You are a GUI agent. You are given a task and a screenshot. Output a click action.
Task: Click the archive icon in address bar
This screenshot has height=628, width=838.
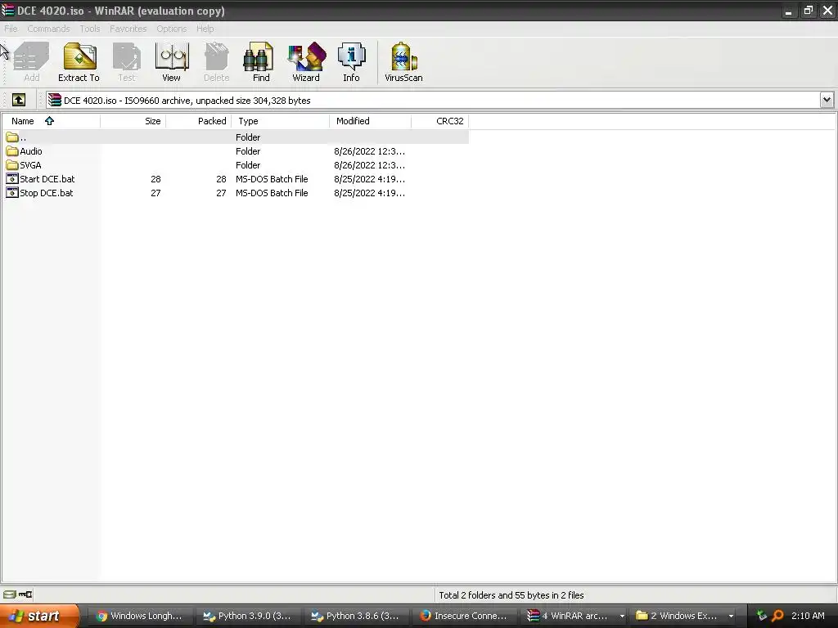point(55,100)
